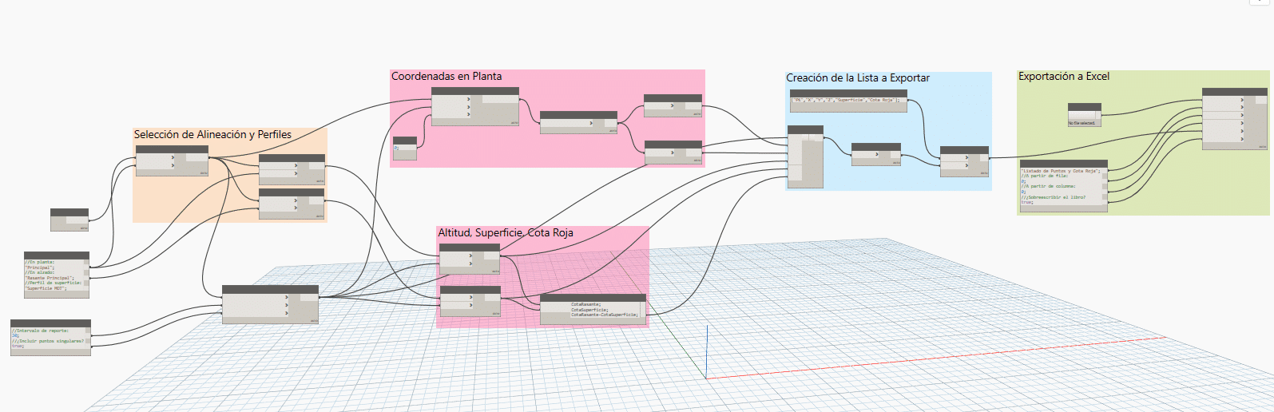The image size is (1274, 412).
Task: Select the 'Coordenadas en Planta' group title
Action: point(446,77)
